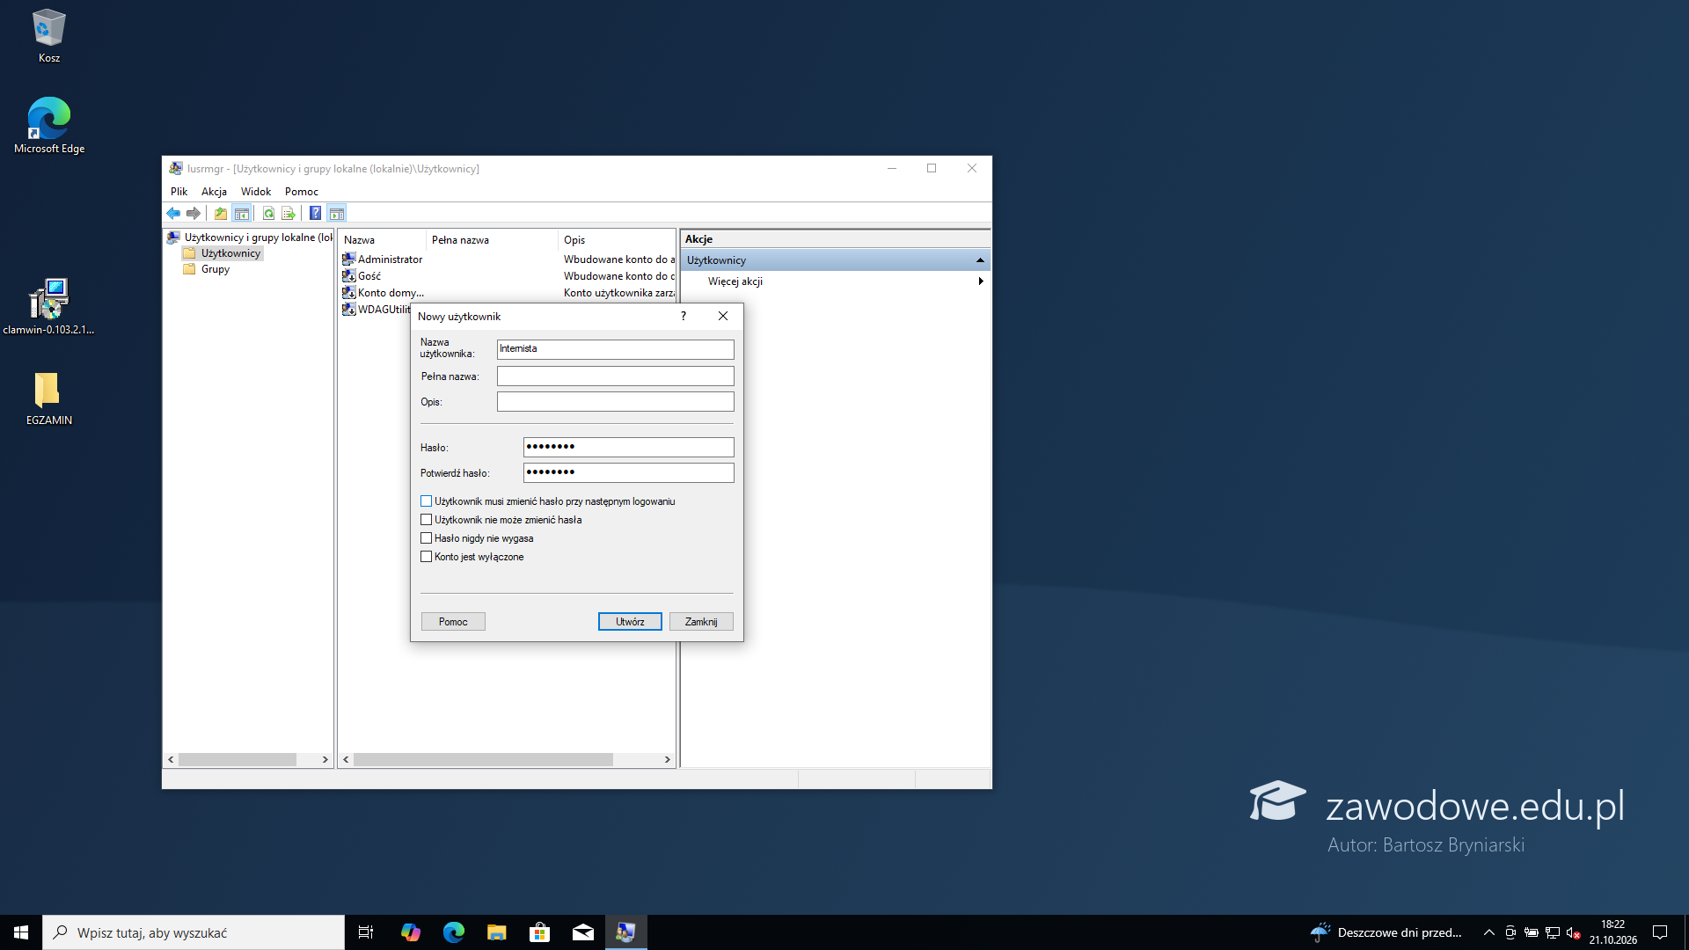This screenshot has width=1689, height=950.
Task: Open Task View on the taskbar
Action: click(366, 932)
